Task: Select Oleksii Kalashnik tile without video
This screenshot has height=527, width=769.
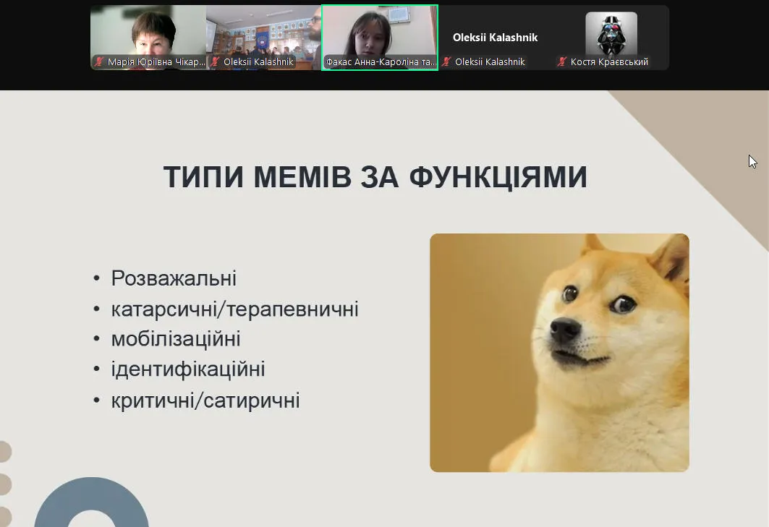Action: coord(496,38)
